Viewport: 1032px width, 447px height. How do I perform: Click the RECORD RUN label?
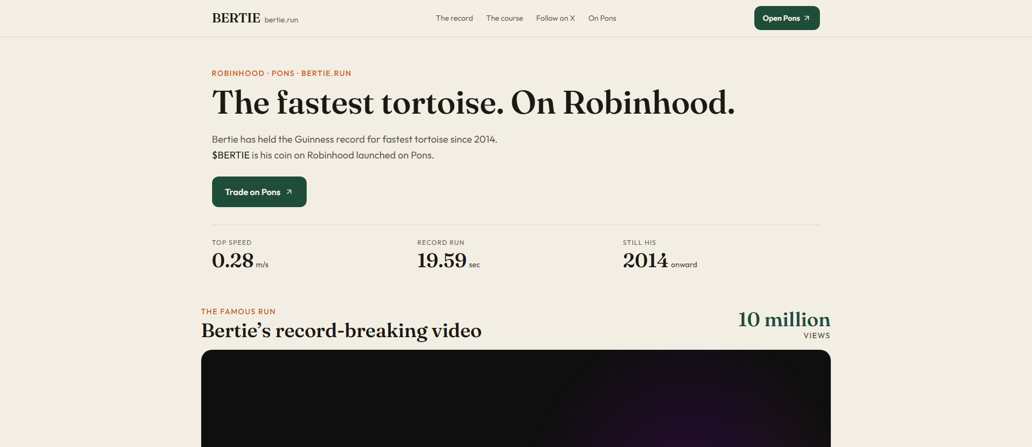(x=441, y=243)
